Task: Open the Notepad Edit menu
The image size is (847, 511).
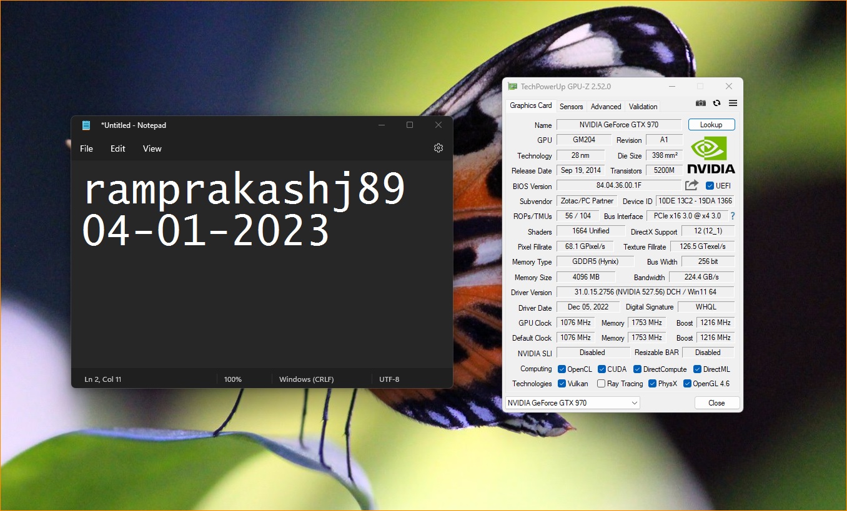Action: [118, 148]
